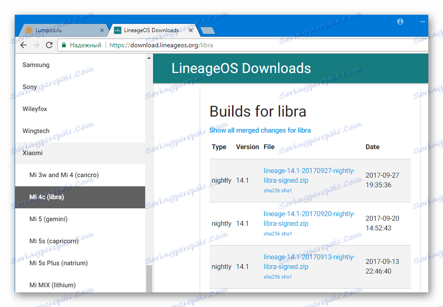The image size is (443, 307).
Task: Open sha256 for the 20170927 build
Action: click(272, 191)
